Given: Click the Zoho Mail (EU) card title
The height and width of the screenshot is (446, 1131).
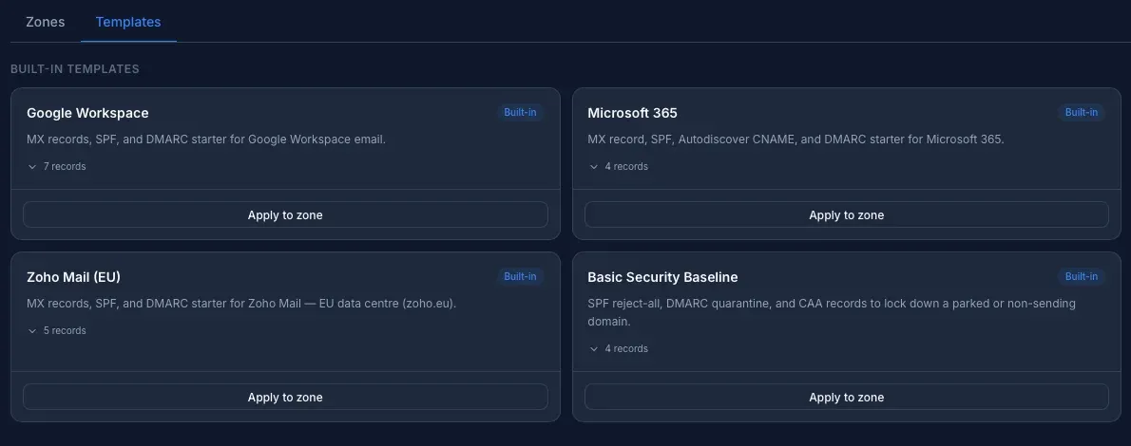Looking at the screenshot, I should [x=73, y=277].
